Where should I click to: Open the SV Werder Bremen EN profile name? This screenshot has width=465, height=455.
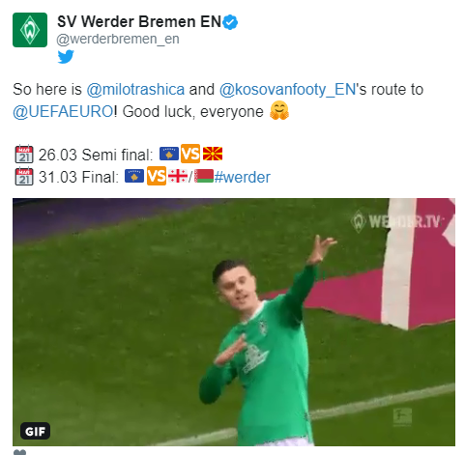(x=139, y=21)
